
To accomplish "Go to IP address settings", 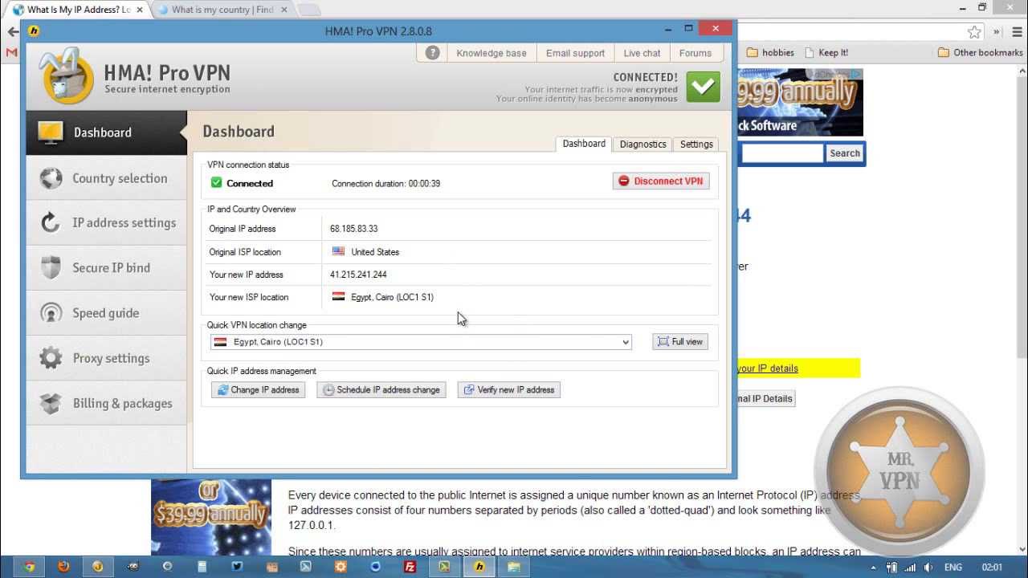I will [x=106, y=223].
